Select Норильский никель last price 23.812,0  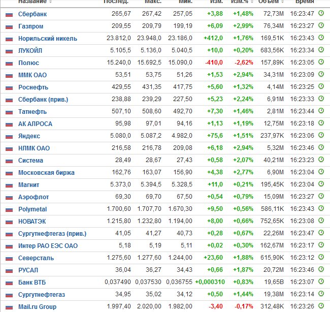coord(118,38)
